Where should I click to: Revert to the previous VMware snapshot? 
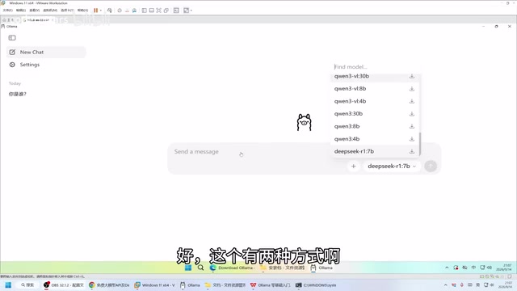(127, 11)
